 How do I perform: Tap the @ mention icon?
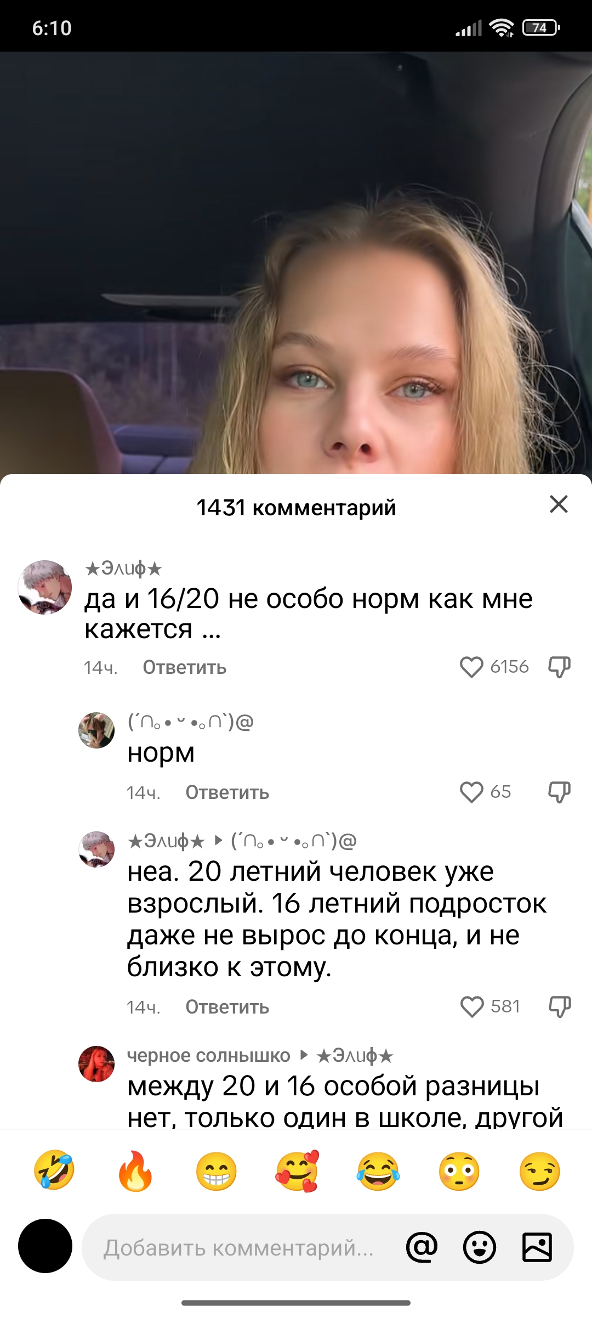[x=422, y=1247]
